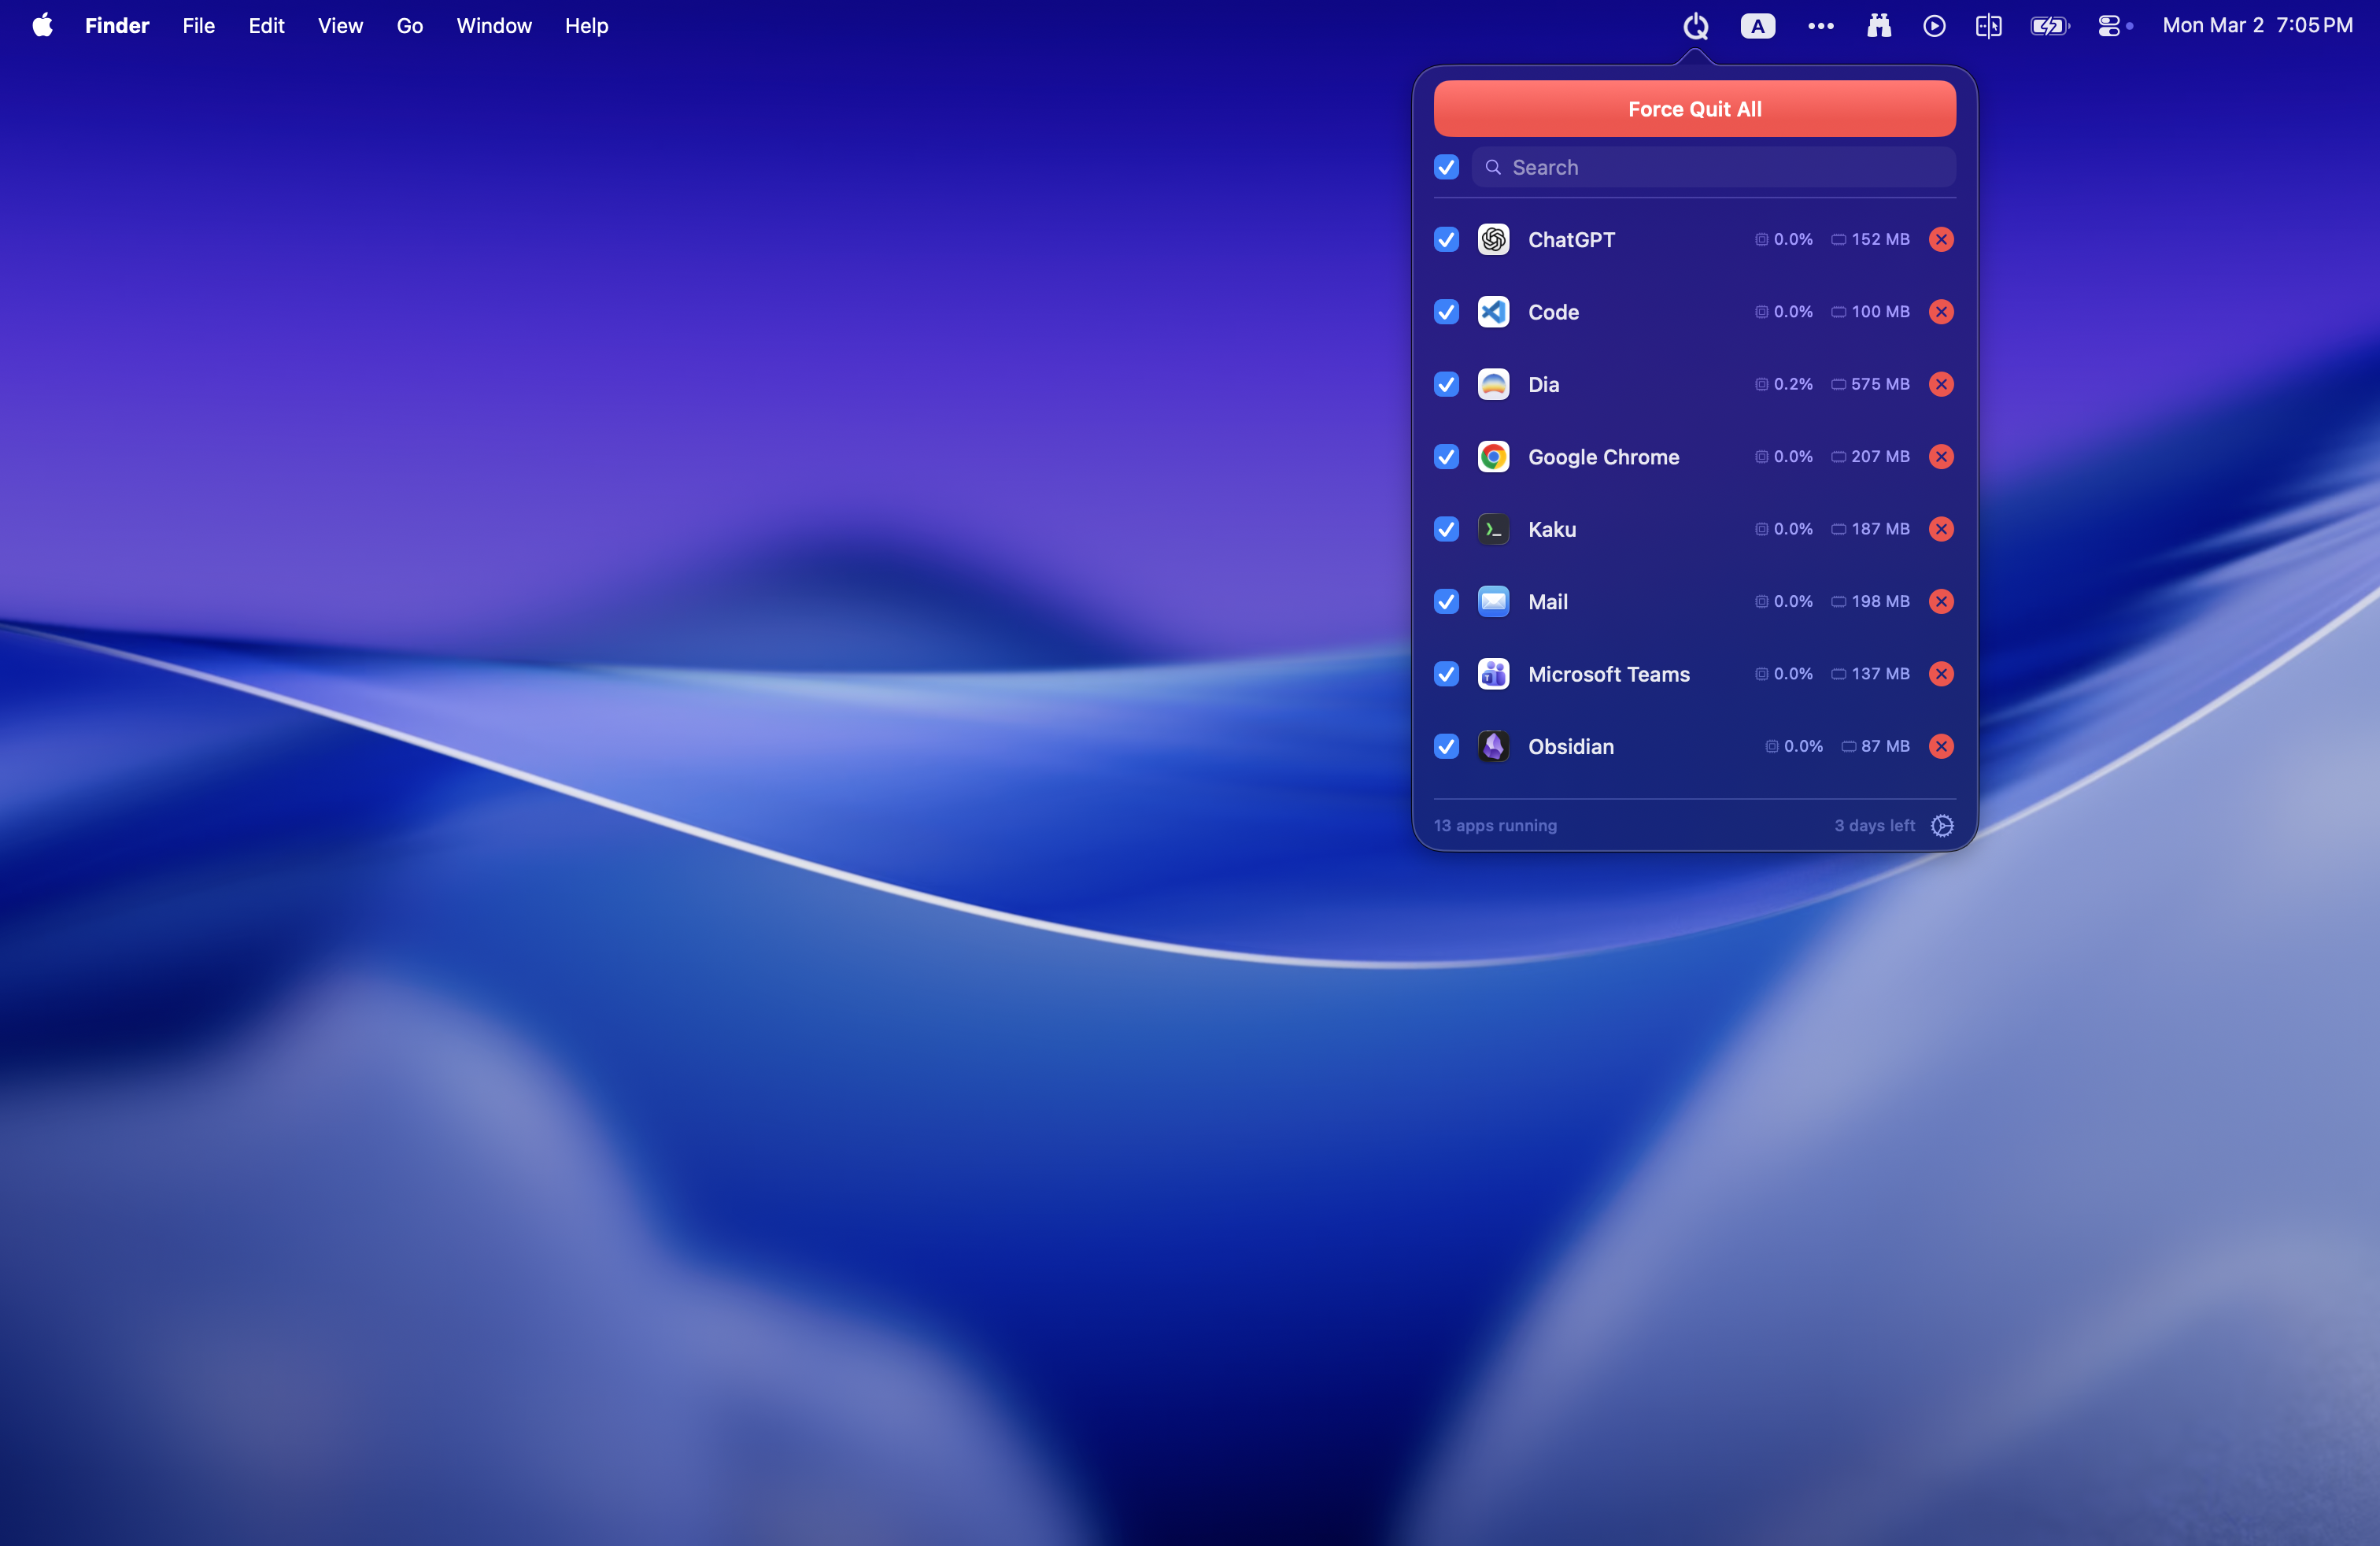The image size is (2380, 1546).
Task: Click the battery charging icon in the menu bar
Action: point(2049,26)
